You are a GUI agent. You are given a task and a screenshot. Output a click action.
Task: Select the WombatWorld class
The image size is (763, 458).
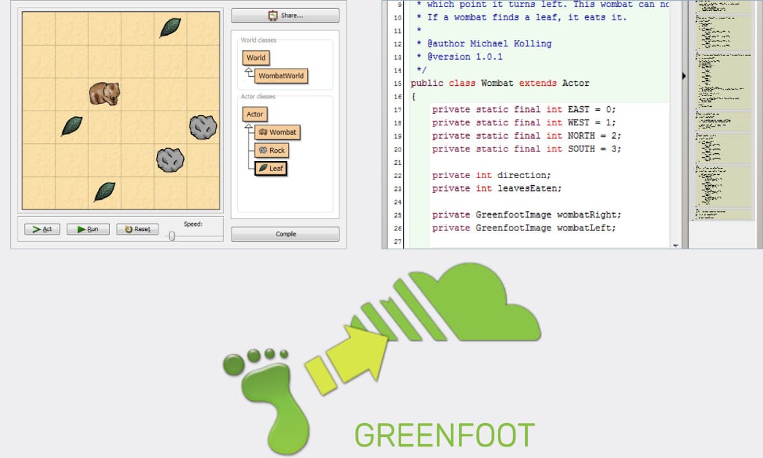[x=281, y=76]
